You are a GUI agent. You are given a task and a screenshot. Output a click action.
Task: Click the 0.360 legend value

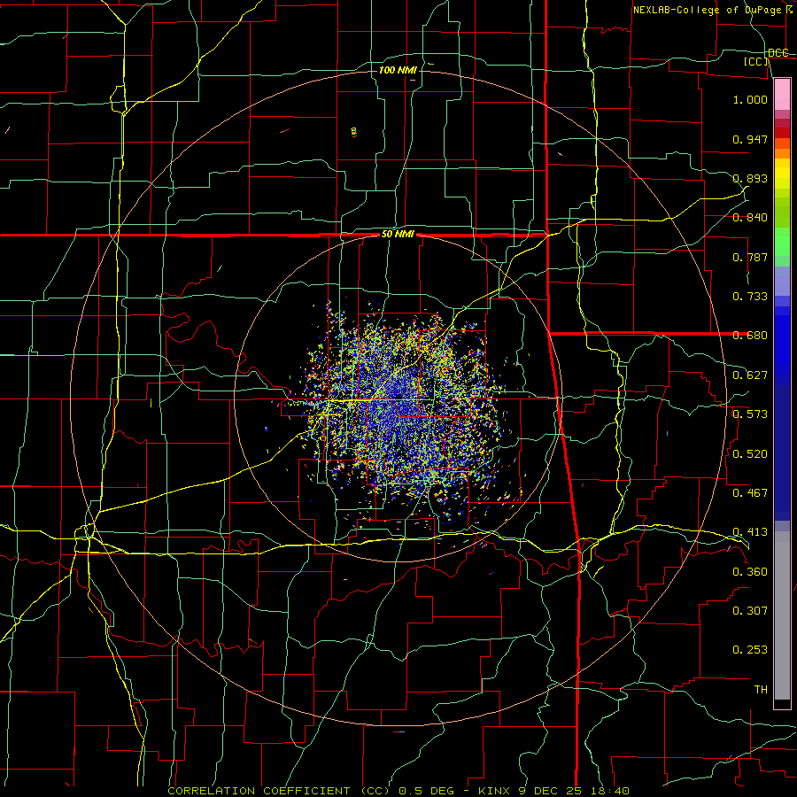(x=750, y=572)
